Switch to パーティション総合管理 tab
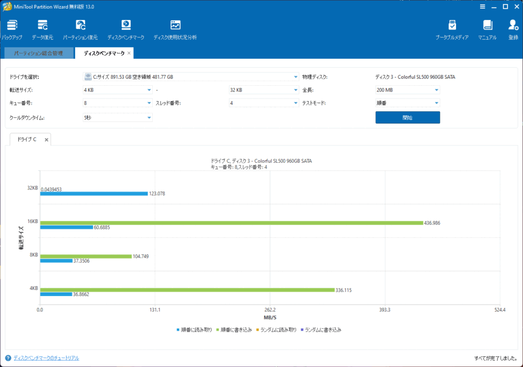This screenshot has height=367, width=523. point(38,53)
